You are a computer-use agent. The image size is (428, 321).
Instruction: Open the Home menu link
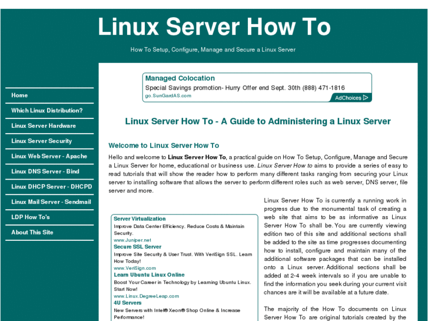19,95
